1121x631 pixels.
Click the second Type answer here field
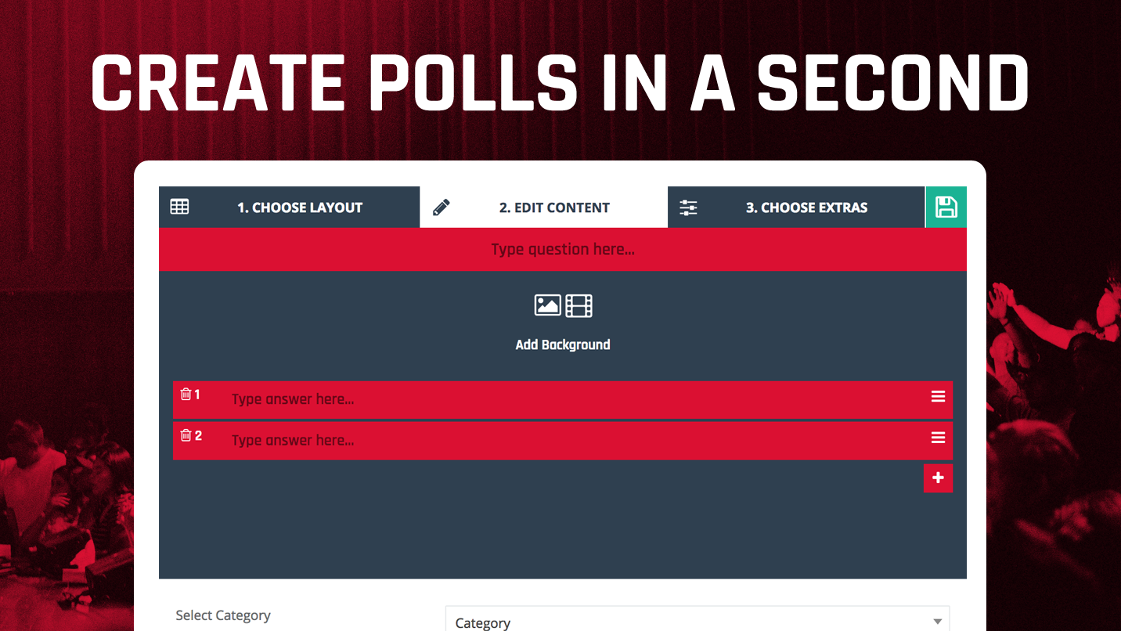coord(548,440)
